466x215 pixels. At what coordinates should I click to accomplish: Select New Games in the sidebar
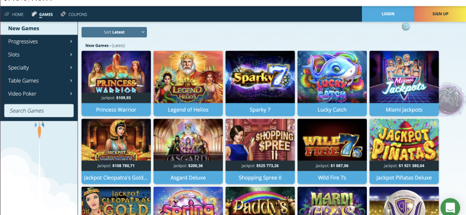[x=39, y=28]
